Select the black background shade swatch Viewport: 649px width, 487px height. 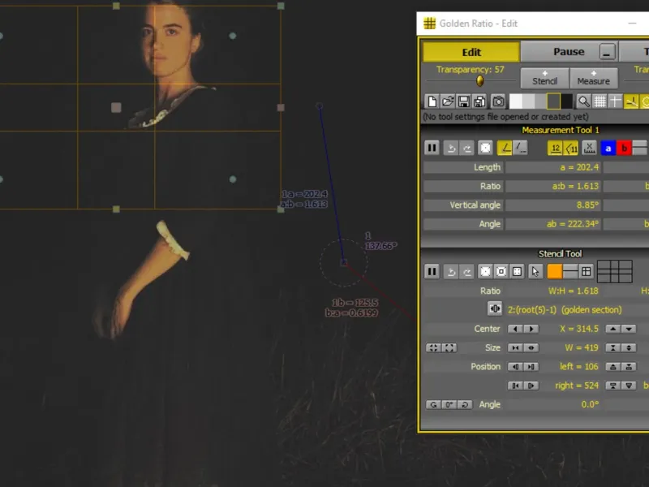[x=566, y=101]
